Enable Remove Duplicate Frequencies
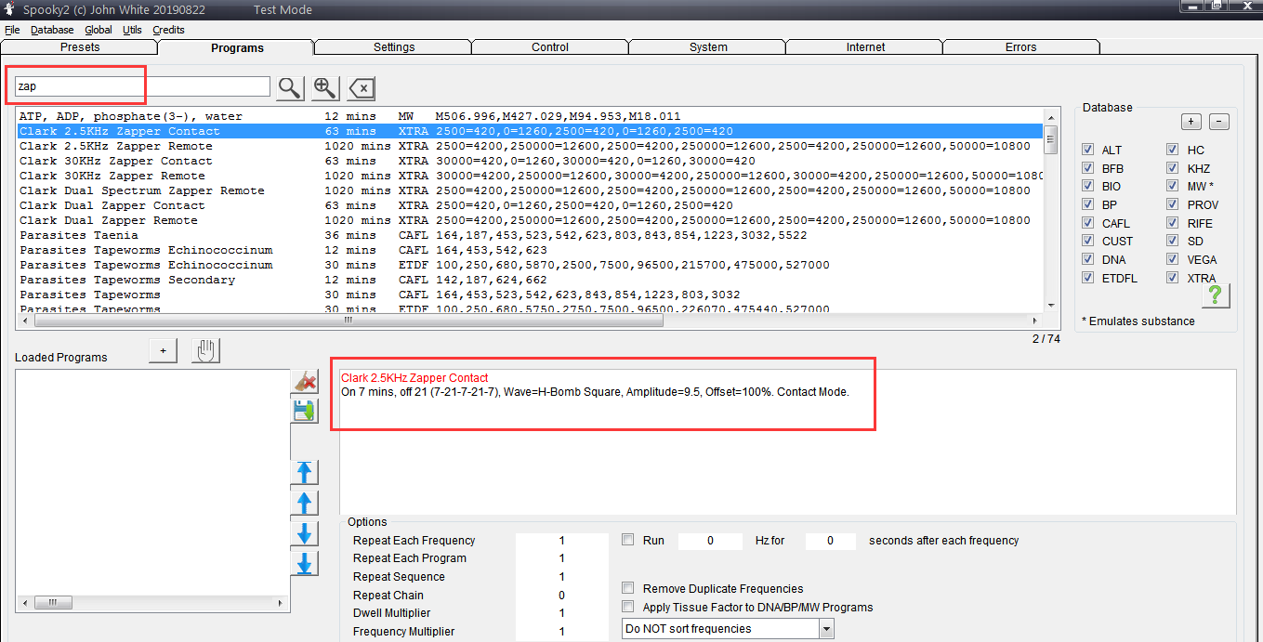Viewport: 1263px width, 642px height. (628, 588)
